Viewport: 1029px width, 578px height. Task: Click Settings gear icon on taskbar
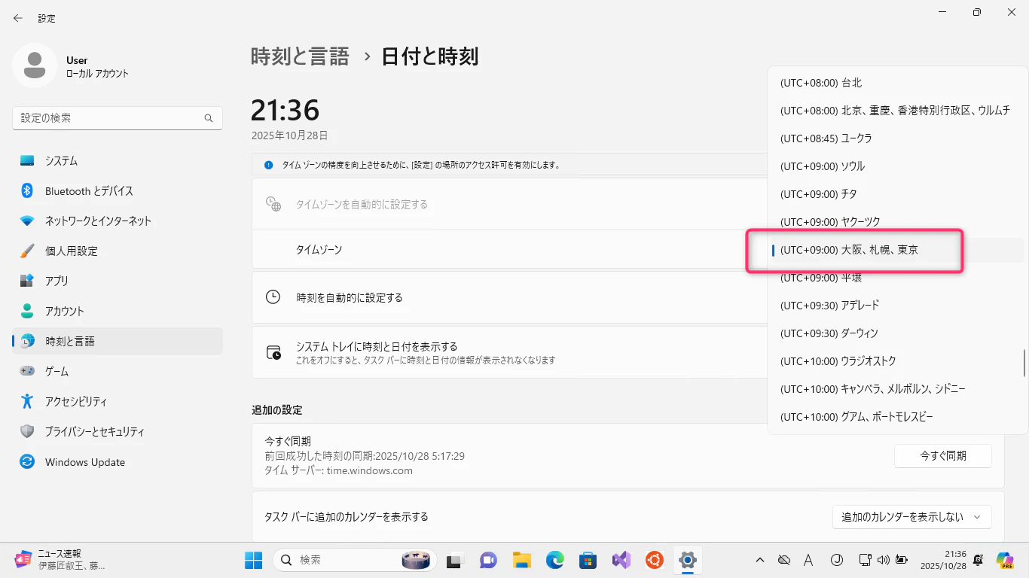pos(687,560)
